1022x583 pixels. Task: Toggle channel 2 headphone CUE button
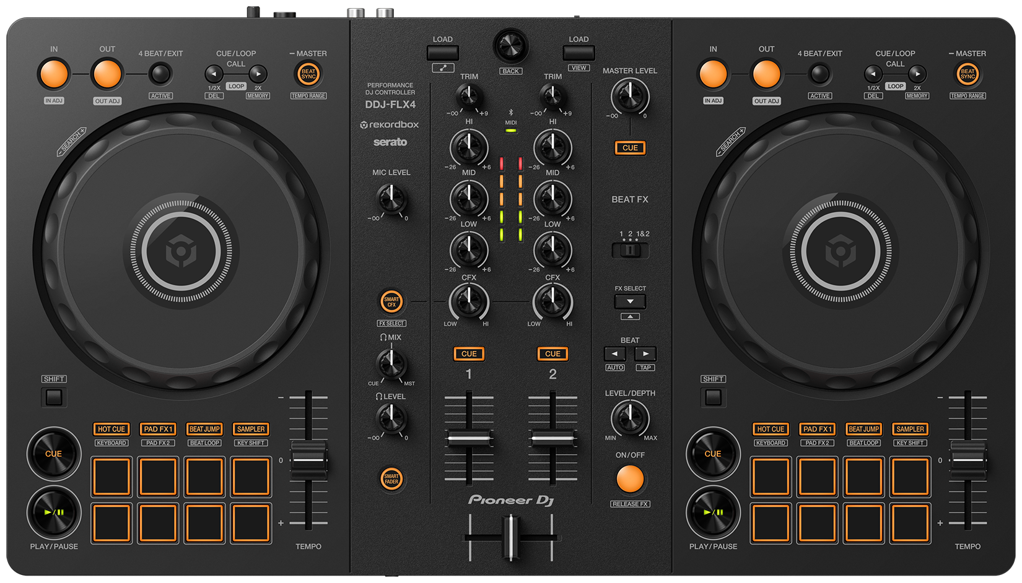pyautogui.click(x=552, y=354)
